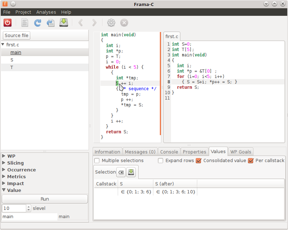Switch to the Properties tab
The width and height of the screenshot is (288, 230).
(194, 152)
